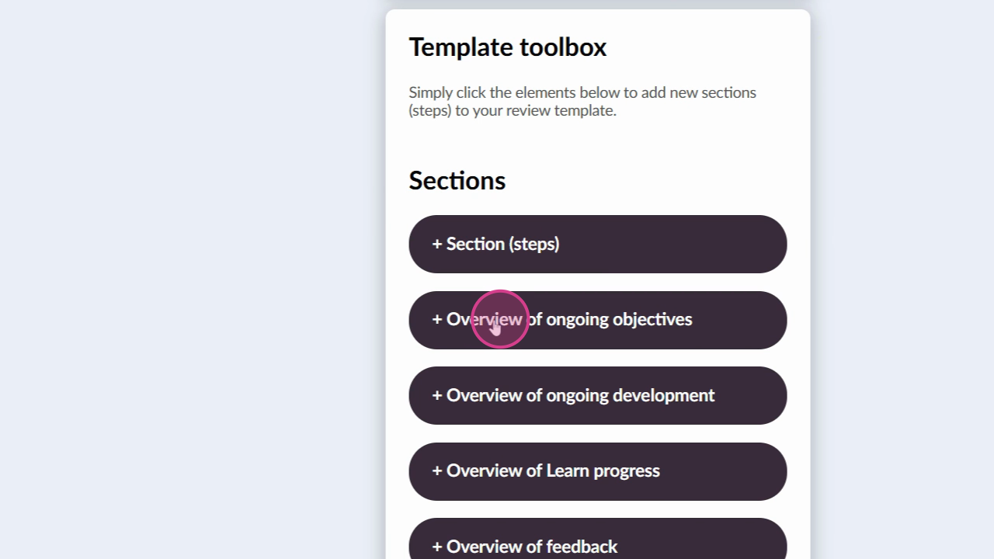Insert the Overview of feedback section
Screen dimensions: 994x559
(597, 543)
